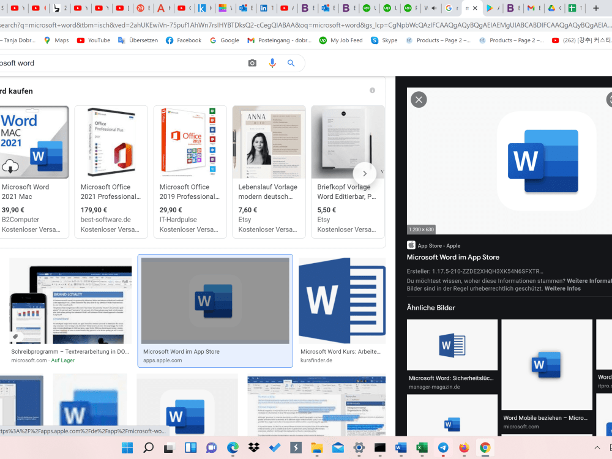Open Microsoft Word 2021 Mac product card

[34, 172]
